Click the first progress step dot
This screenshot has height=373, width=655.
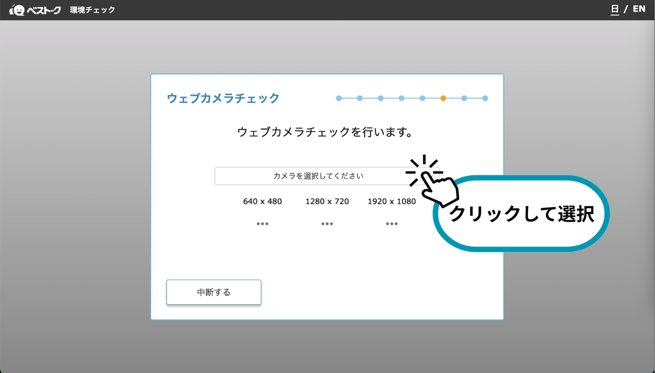(339, 98)
